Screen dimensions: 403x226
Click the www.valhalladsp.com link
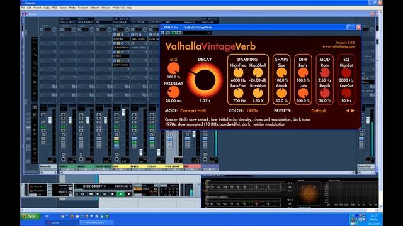pyautogui.click(x=339, y=46)
